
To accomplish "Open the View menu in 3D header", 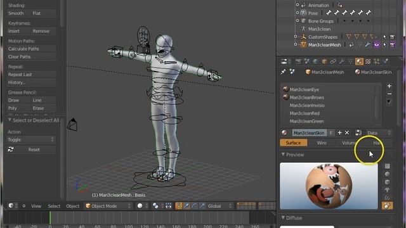I will point(36,206).
